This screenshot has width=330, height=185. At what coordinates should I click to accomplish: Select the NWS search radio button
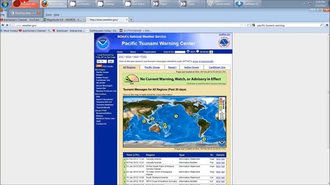coord(188,51)
